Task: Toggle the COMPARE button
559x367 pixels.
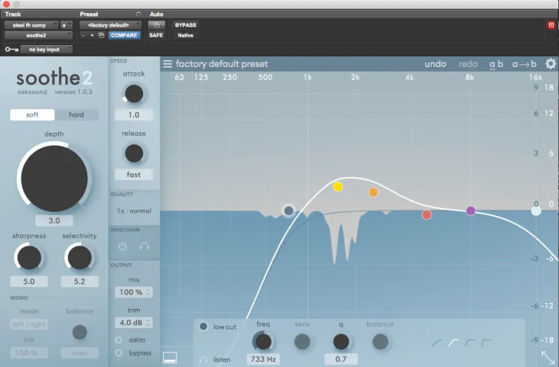Action: coord(123,35)
